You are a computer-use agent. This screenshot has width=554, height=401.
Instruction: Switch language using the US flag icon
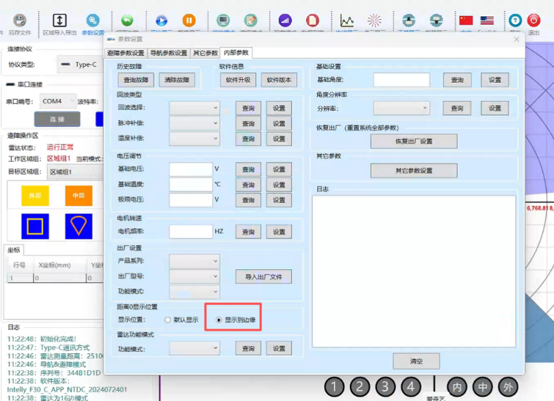[487, 20]
